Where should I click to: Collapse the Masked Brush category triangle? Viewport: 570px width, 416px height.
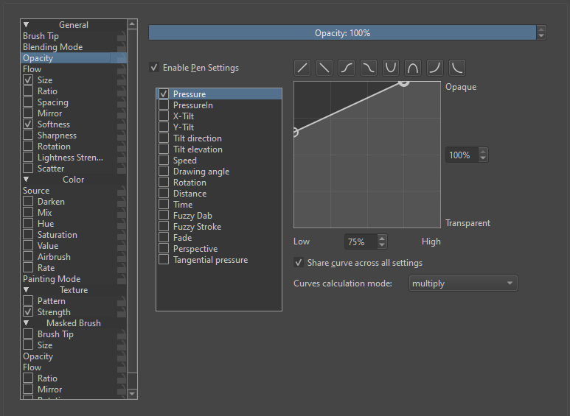pyautogui.click(x=26, y=322)
